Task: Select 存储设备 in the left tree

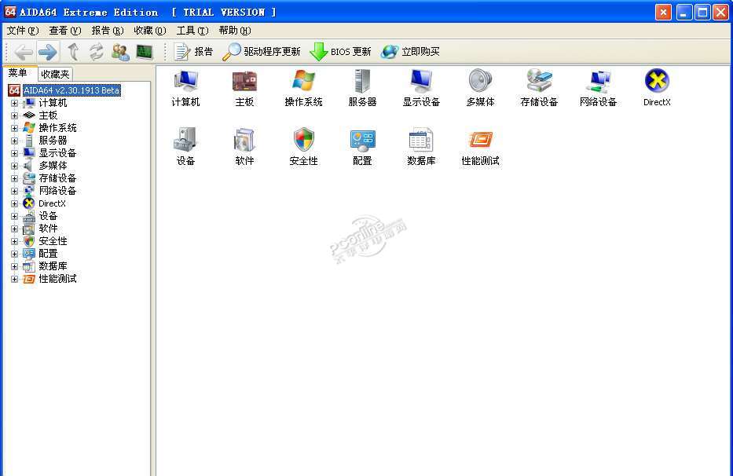Action: (x=57, y=178)
